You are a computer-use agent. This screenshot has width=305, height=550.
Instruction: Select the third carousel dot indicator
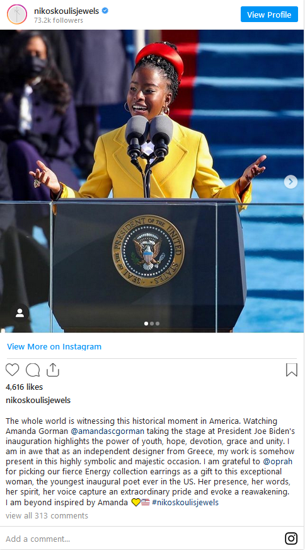[158, 324]
